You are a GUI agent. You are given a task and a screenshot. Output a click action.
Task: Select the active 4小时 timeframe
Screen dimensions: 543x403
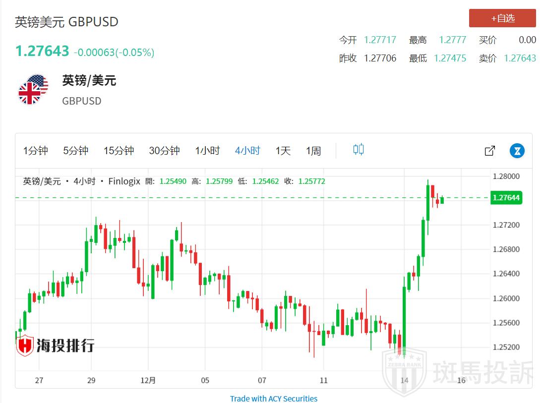tap(247, 151)
